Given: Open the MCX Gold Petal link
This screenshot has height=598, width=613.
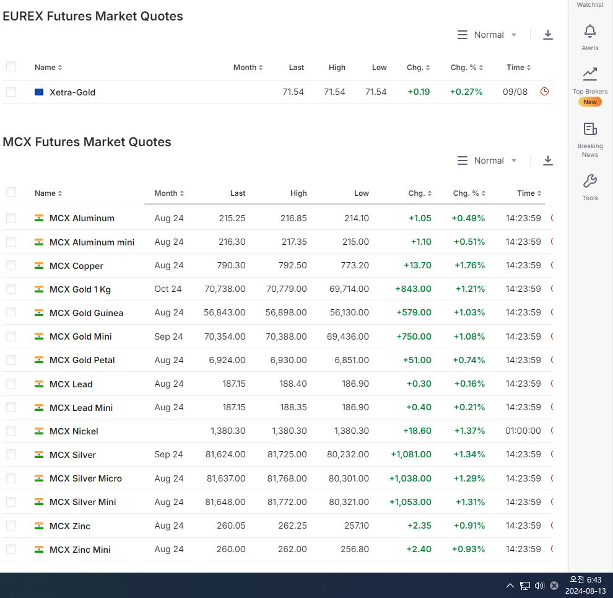Looking at the screenshot, I should 82,360.
